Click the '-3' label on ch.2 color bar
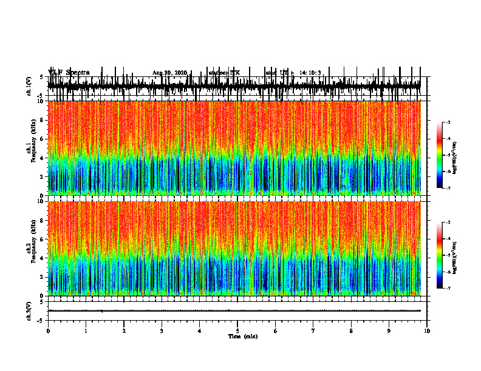The width and height of the screenshot is (481, 371). (448, 222)
